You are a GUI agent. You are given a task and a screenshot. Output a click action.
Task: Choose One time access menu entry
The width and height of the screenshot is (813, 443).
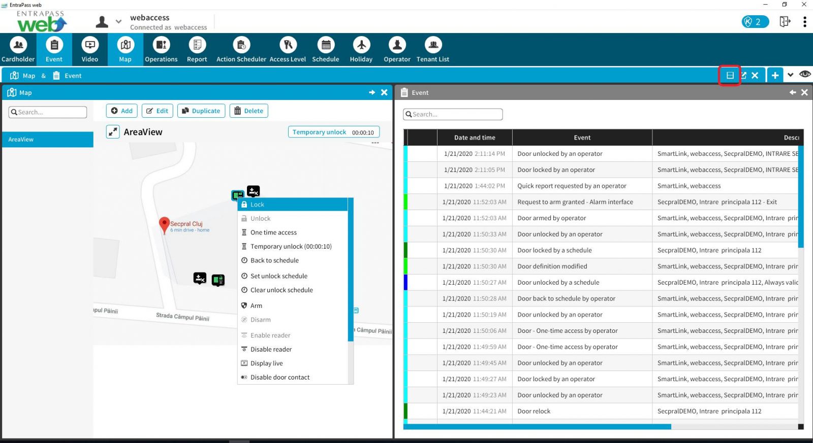[273, 232]
